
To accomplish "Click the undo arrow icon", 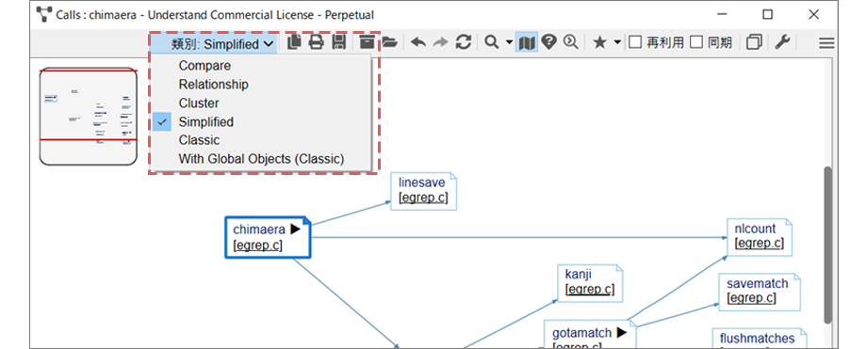I will (418, 42).
